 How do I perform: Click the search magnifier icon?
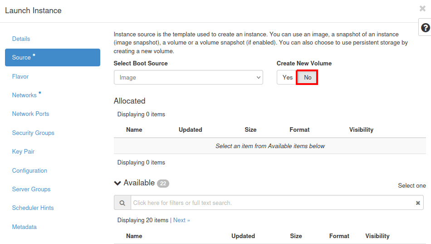point(122,203)
